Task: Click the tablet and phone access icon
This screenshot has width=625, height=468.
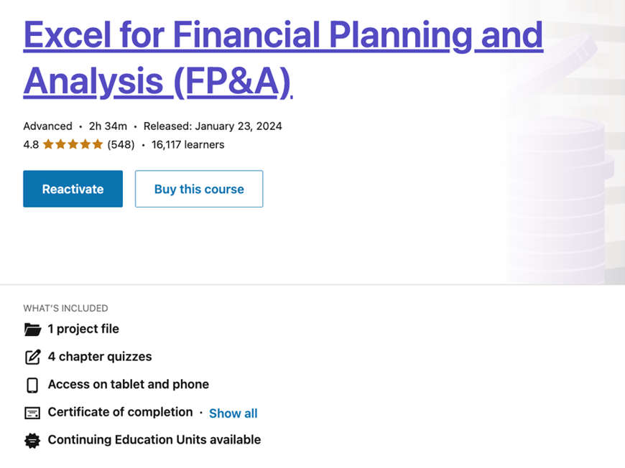Action: (x=32, y=385)
